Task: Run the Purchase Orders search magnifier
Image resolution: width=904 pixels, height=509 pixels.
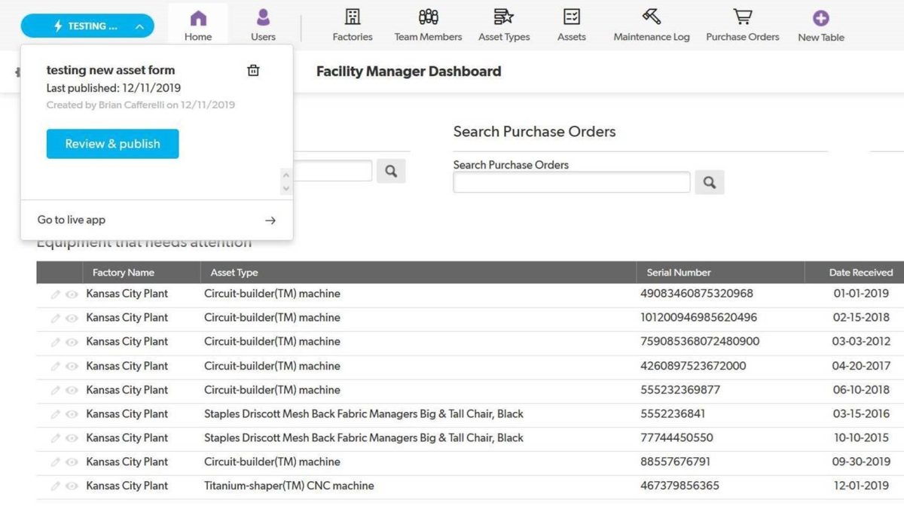Action: (x=709, y=181)
